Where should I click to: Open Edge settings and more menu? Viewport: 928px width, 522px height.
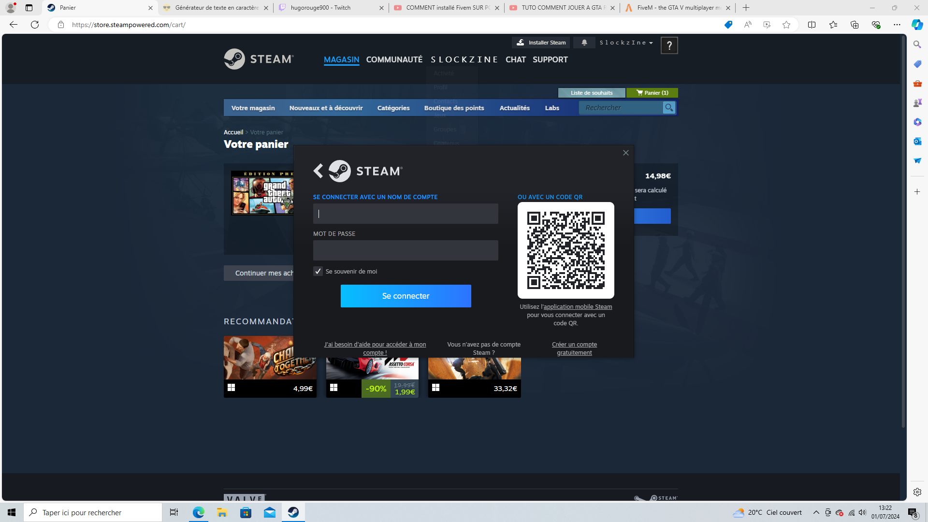point(897,25)
